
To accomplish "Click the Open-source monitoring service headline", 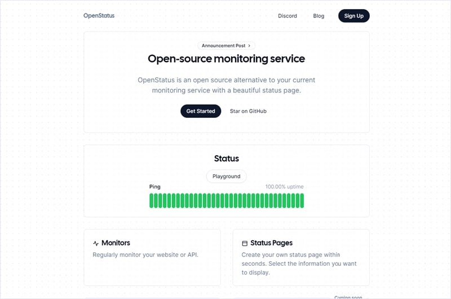I will [x=227, y=59].
